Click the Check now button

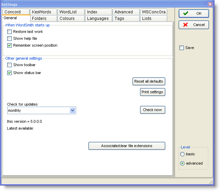[153, 110]
